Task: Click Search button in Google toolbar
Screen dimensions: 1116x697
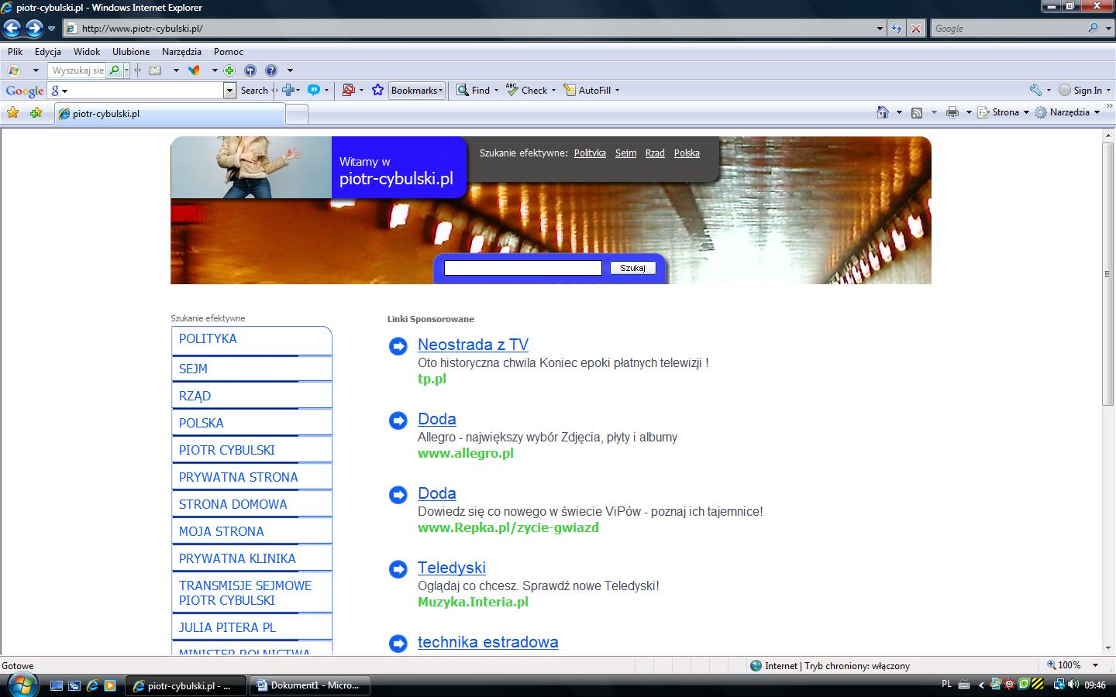Action: pos(254,91)
